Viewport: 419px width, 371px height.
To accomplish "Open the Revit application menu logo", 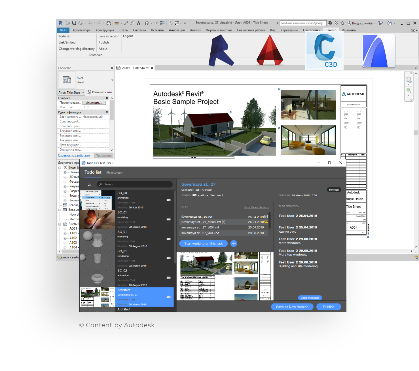I will 60,23.
